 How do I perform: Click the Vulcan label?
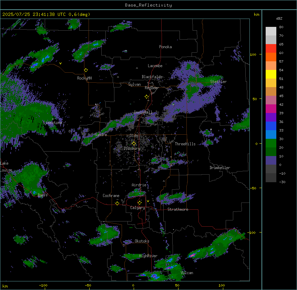click(x=187, y=273)
